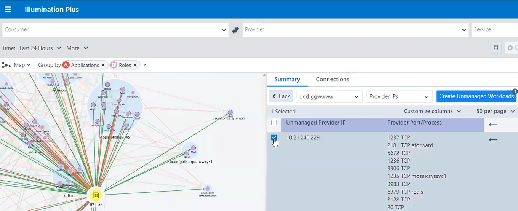Click the database results icon
The height and width of the screenshot is (211, 518).
coord(496,48)
